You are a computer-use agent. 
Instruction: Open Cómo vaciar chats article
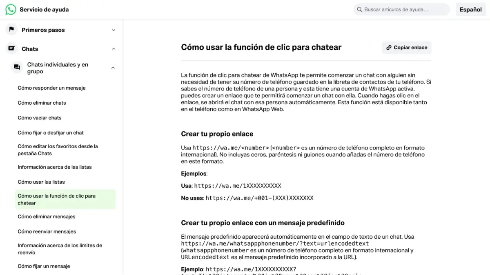[x=40, y=118]
